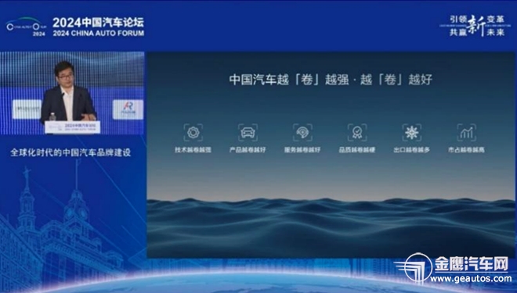Screen dimensions: 517x293
Task: Click the 出口越卷越多 label
Action: pos(412,150)
